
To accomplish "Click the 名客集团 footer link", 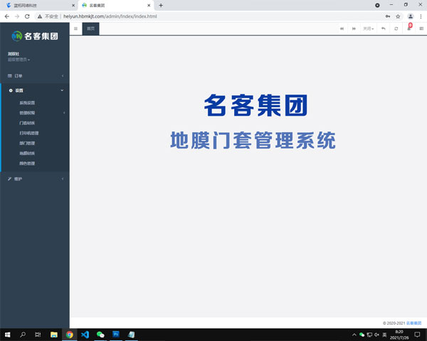I will [413, 323].
